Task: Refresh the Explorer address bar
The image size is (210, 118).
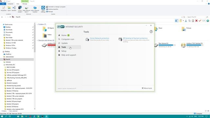Action: 184,17
